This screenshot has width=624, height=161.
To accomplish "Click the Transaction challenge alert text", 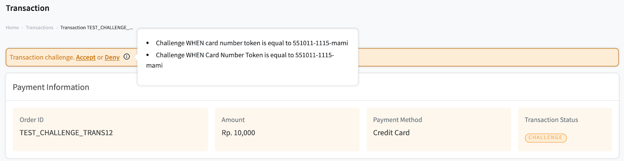I will [x=42, y=57].
